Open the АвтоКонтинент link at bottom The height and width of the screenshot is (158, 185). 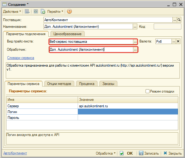(x=15, y=153)
